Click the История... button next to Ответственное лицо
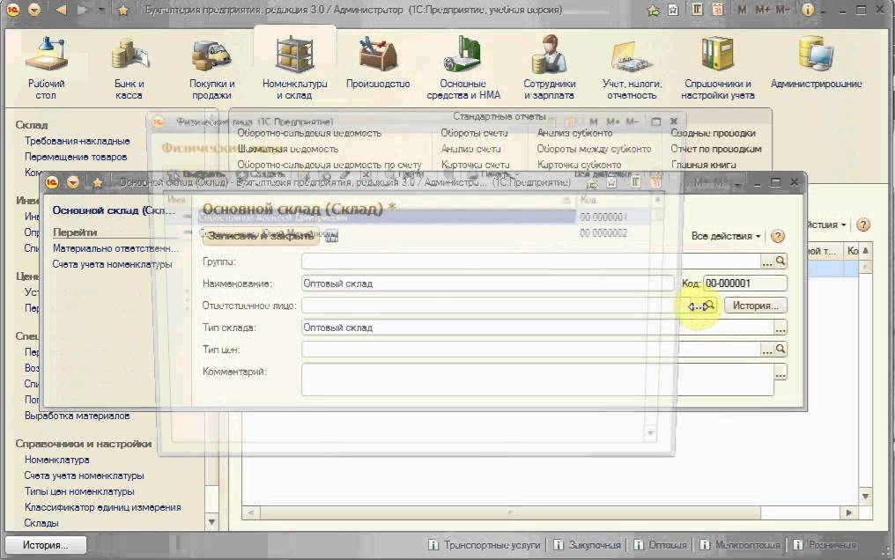This screenshot has width=895, height=560. [x=756, y=306]
